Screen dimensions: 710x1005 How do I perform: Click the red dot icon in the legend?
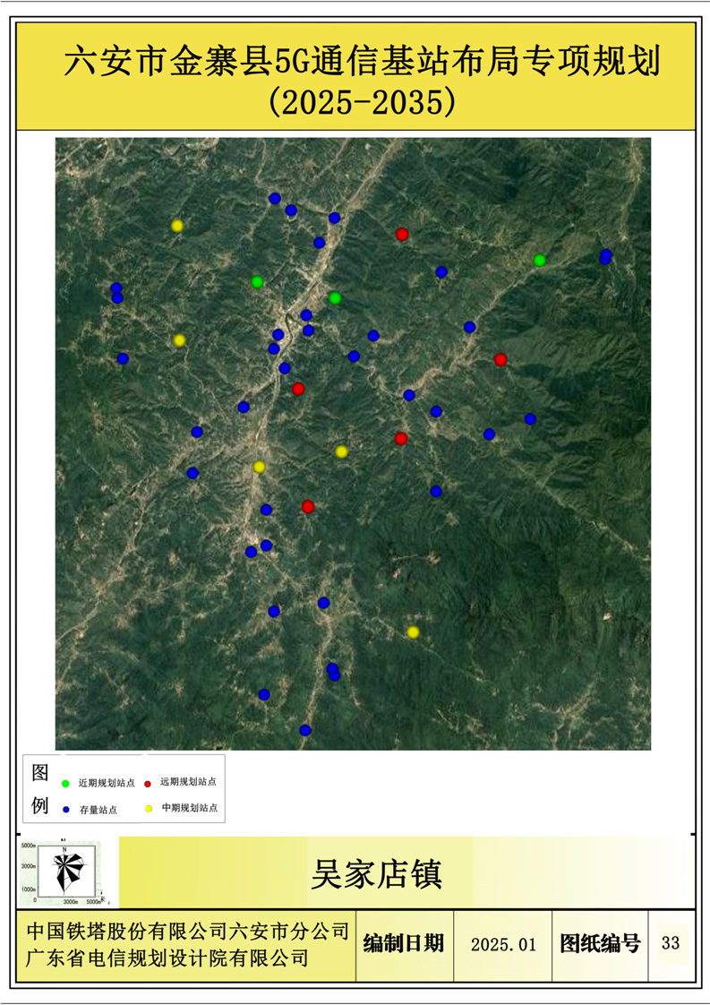(x=148, y=783)
